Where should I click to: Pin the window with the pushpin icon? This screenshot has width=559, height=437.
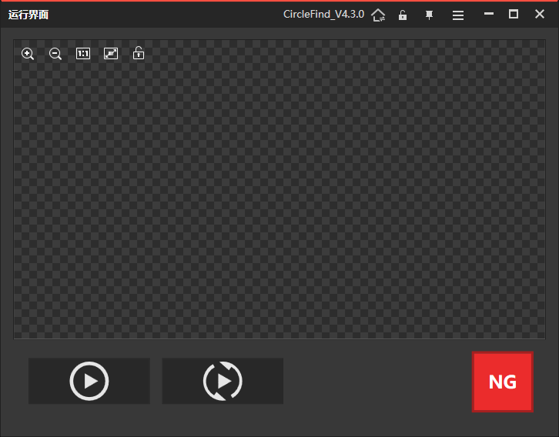tap(429, 15)
